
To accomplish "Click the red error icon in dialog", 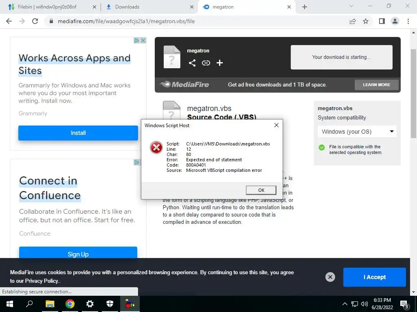I will tap(156, 147).
